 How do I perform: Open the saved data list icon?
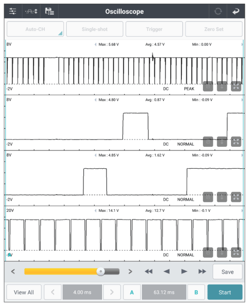tap(49, 12)
